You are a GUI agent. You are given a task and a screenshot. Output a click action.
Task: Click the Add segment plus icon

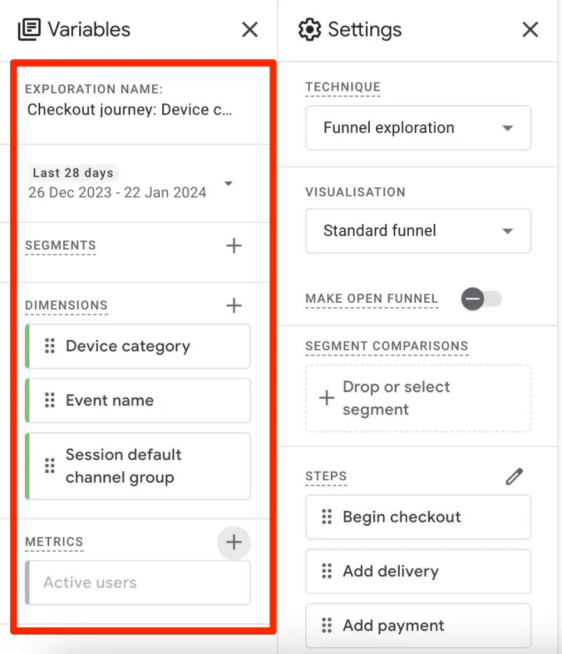click(x=234, y=245)
